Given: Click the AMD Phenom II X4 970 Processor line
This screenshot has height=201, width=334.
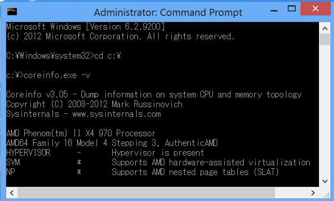Looking at the screenshot, I should [81, 134].
